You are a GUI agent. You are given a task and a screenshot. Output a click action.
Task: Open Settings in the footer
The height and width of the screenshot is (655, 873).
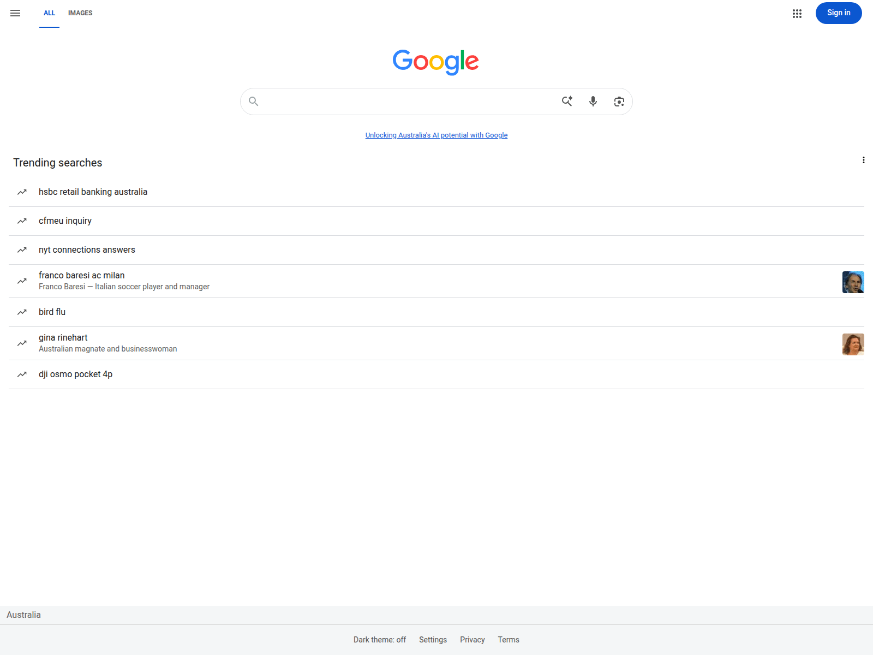433,640
